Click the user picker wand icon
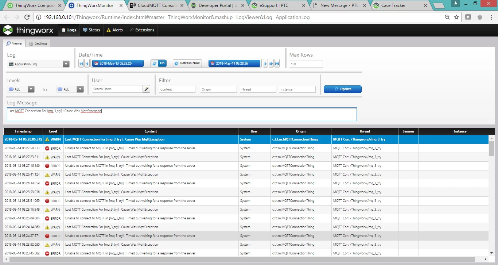Screen dimensions: 498x265 tap(146, 89)
